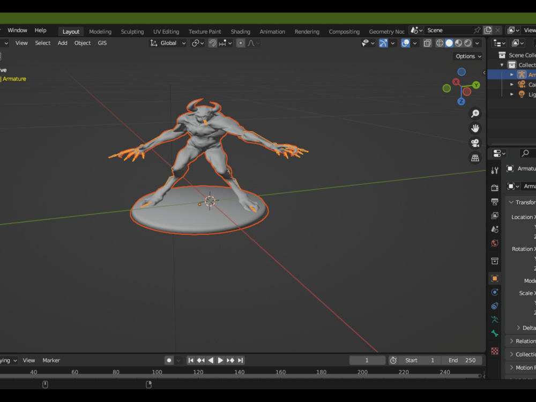This screenshot has height=402, width=536.
Task: Open the Help menu
Action: (40, 30)
